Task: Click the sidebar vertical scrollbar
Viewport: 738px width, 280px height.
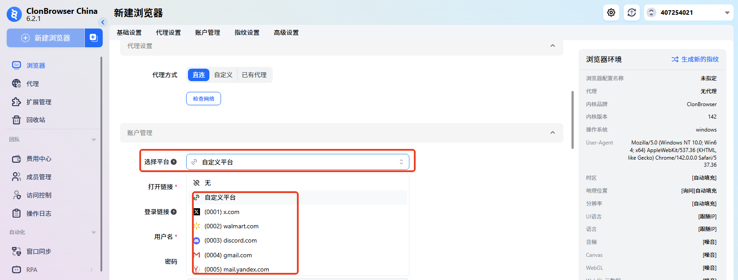Action: click(101, 164)
